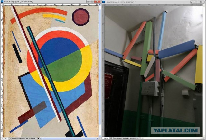206x140 pixels.
Task: Click the 100% zoom field in right window
Action: (106, 138)
